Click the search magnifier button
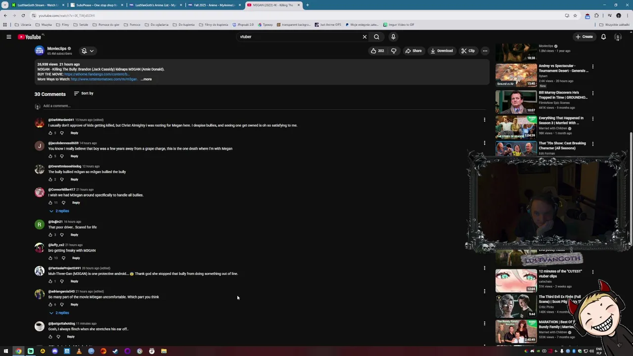The image size is (633, 356). pyautogui.click(x=377, y=37)
